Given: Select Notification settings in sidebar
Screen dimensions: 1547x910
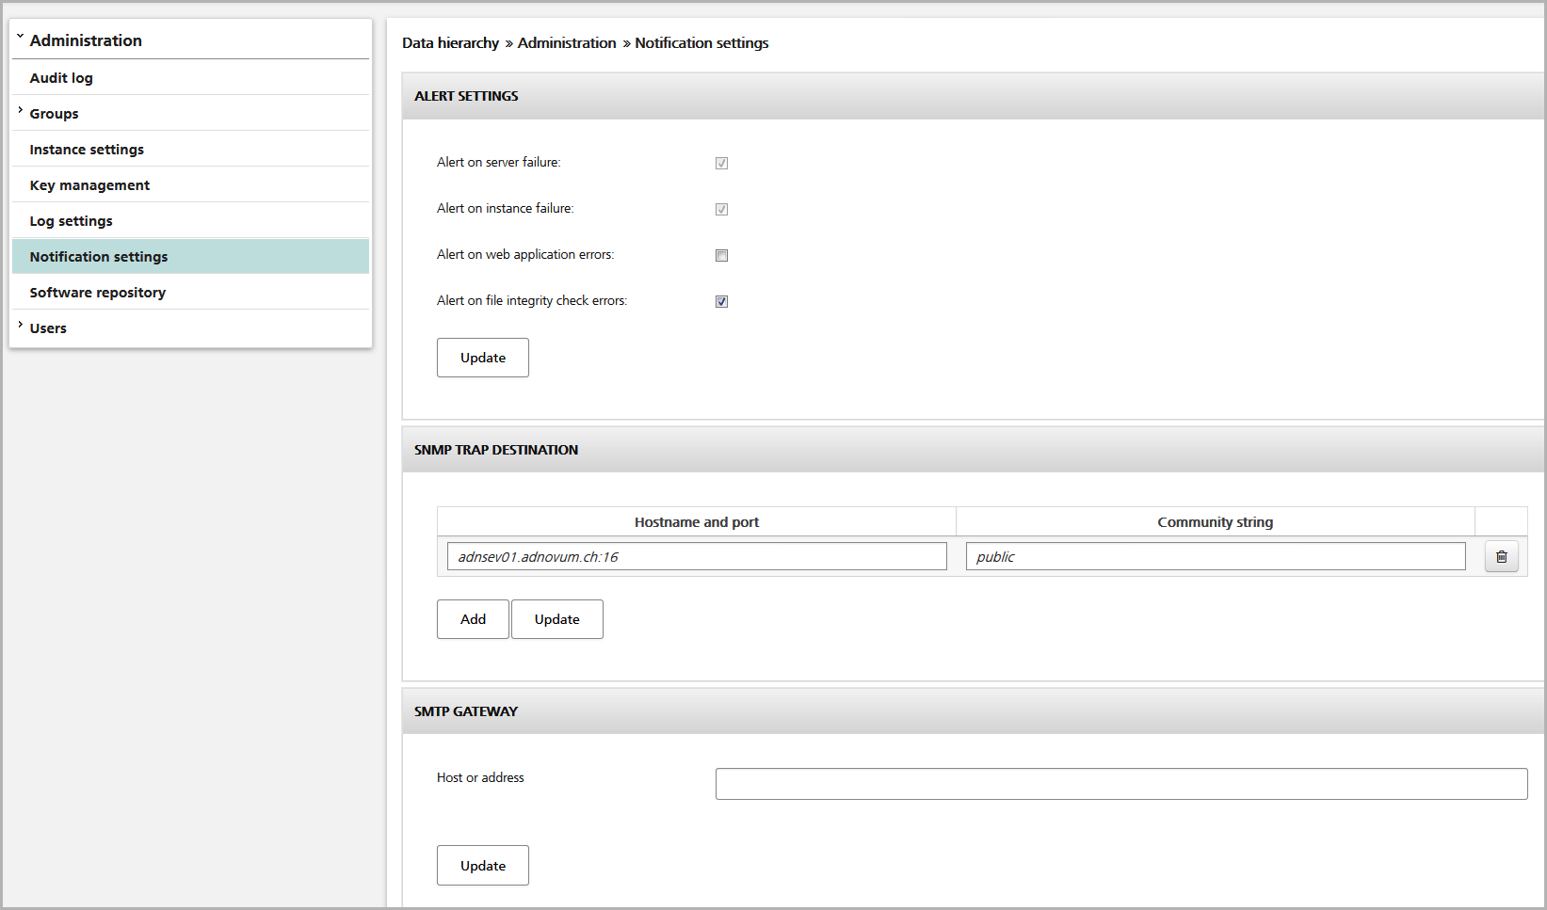Looking at the screenshot, I should click(x=190, y=256).
